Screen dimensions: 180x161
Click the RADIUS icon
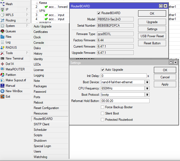pos(2,48)
